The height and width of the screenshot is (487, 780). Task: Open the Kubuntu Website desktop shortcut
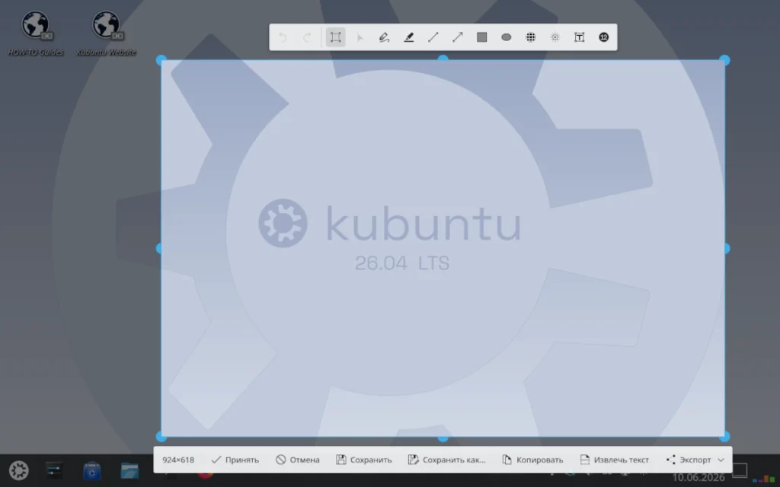[106, 33]
